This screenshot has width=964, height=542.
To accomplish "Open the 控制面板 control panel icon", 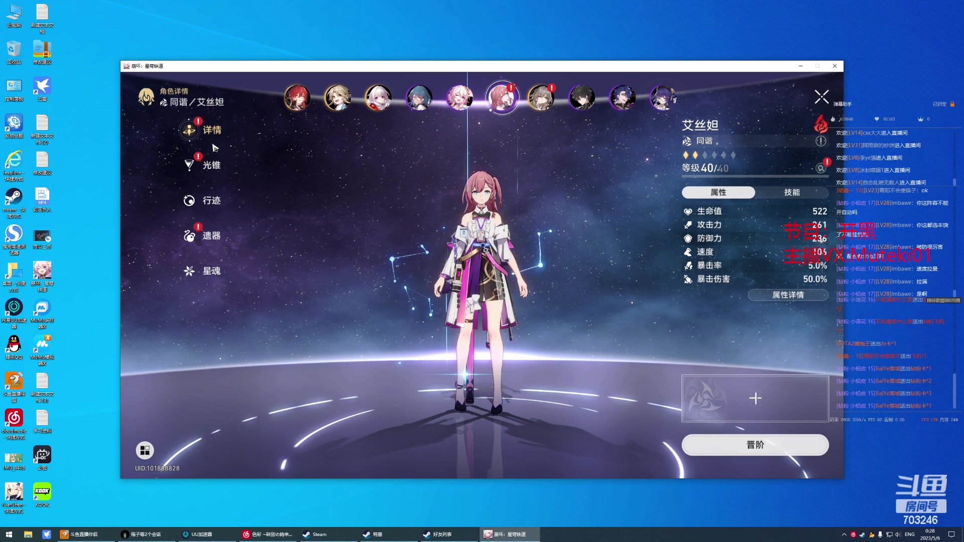I will point(14,90).
